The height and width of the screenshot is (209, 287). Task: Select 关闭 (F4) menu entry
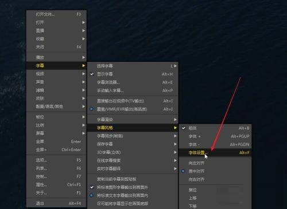(x=56, y=47)
